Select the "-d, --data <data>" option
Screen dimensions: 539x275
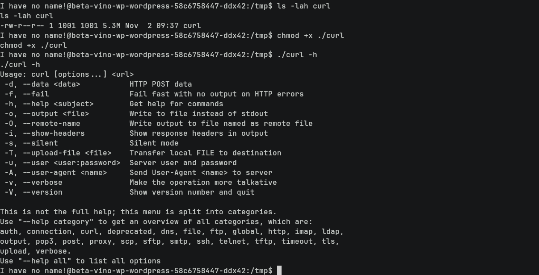coord(42,84)
